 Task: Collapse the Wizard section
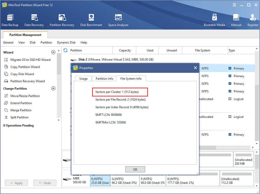[53, 52]
